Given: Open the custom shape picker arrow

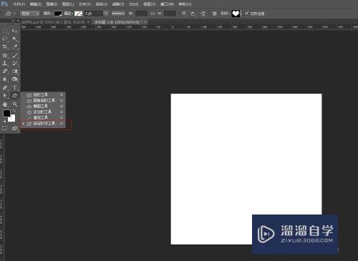Looking at the screenshot, I should point(241,14).
